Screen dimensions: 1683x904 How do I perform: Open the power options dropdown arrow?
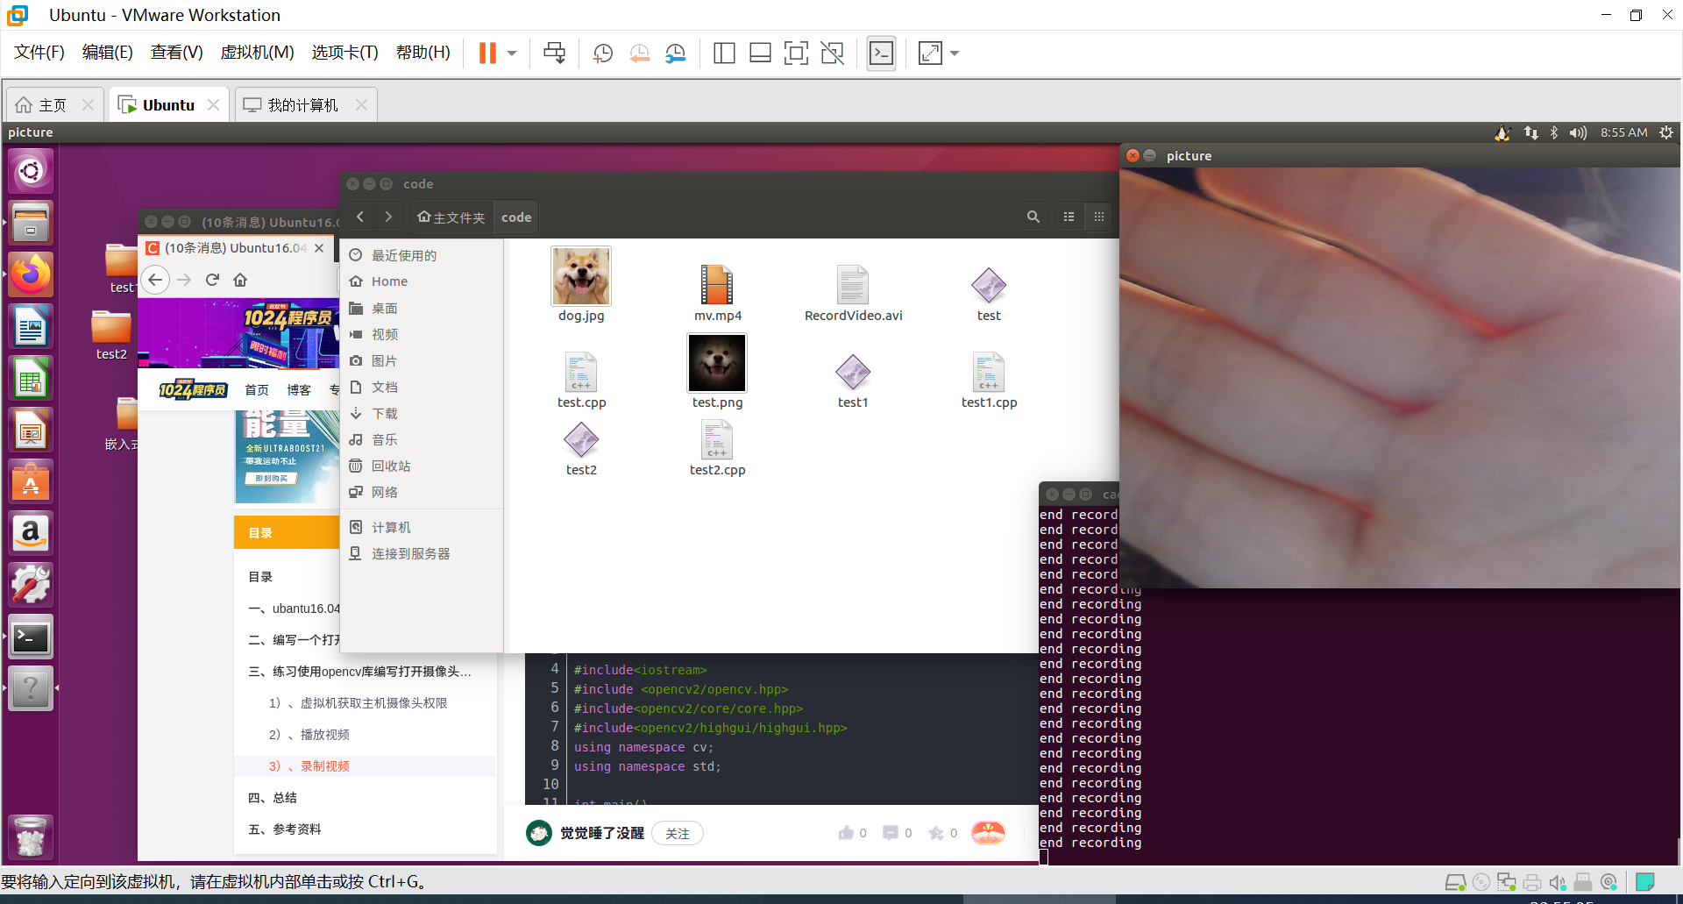[x=512, y=53]
